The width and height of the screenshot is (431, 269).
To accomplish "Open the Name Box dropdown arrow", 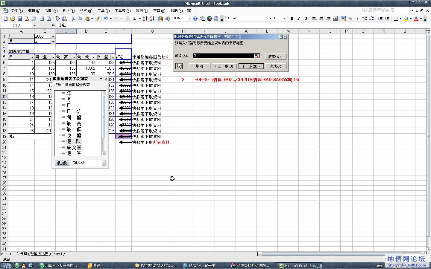I will point(35,25).
